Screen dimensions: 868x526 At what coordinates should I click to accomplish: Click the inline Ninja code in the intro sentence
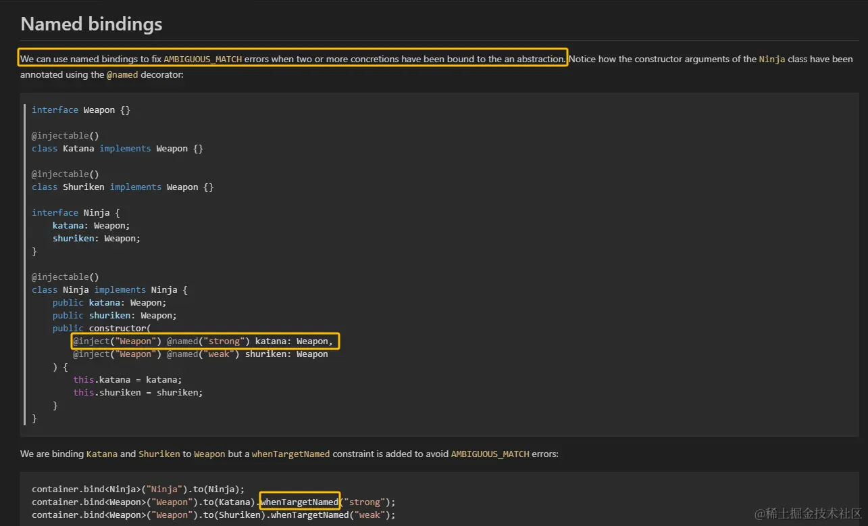772,59
